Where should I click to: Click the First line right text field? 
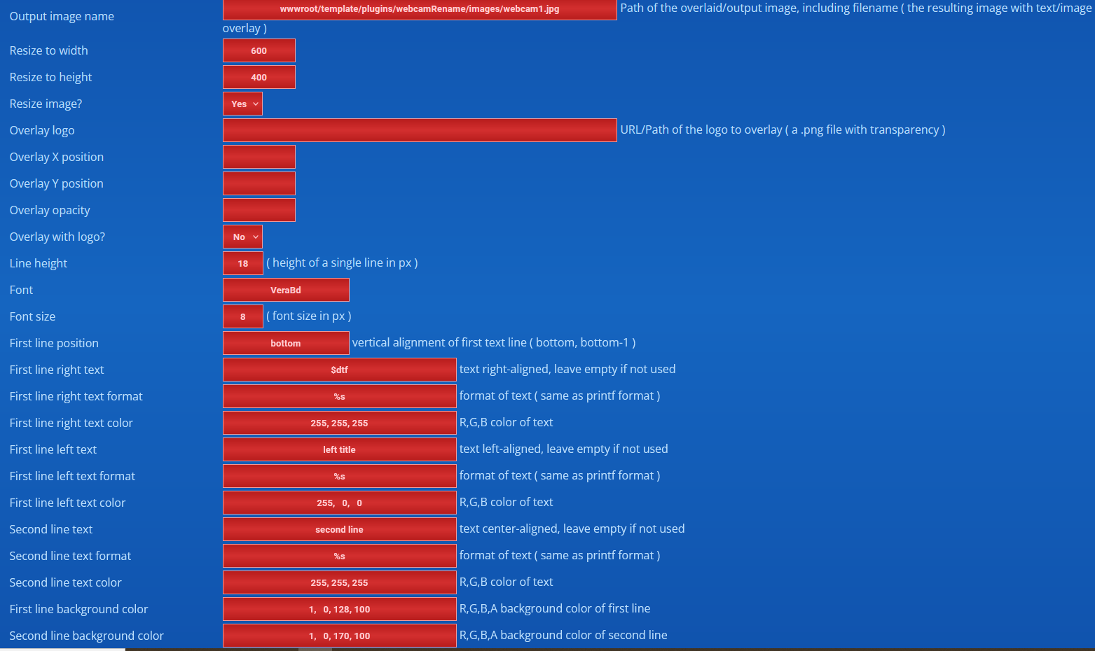(339, 370)
